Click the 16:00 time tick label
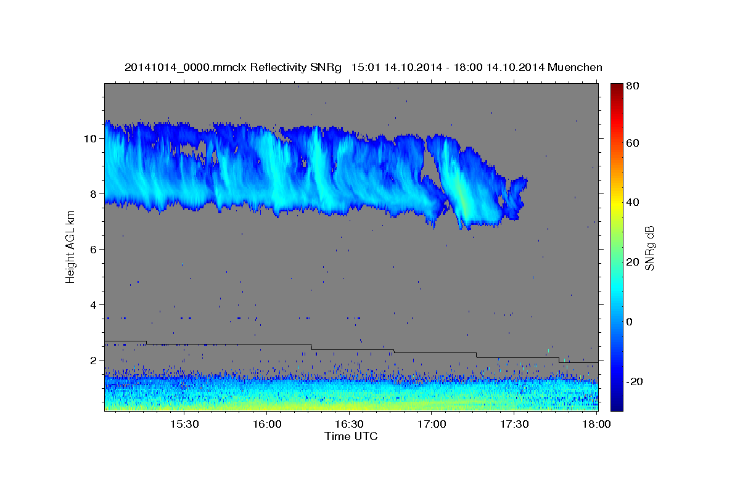Viewport: 740px width, 493px height. 267,425
